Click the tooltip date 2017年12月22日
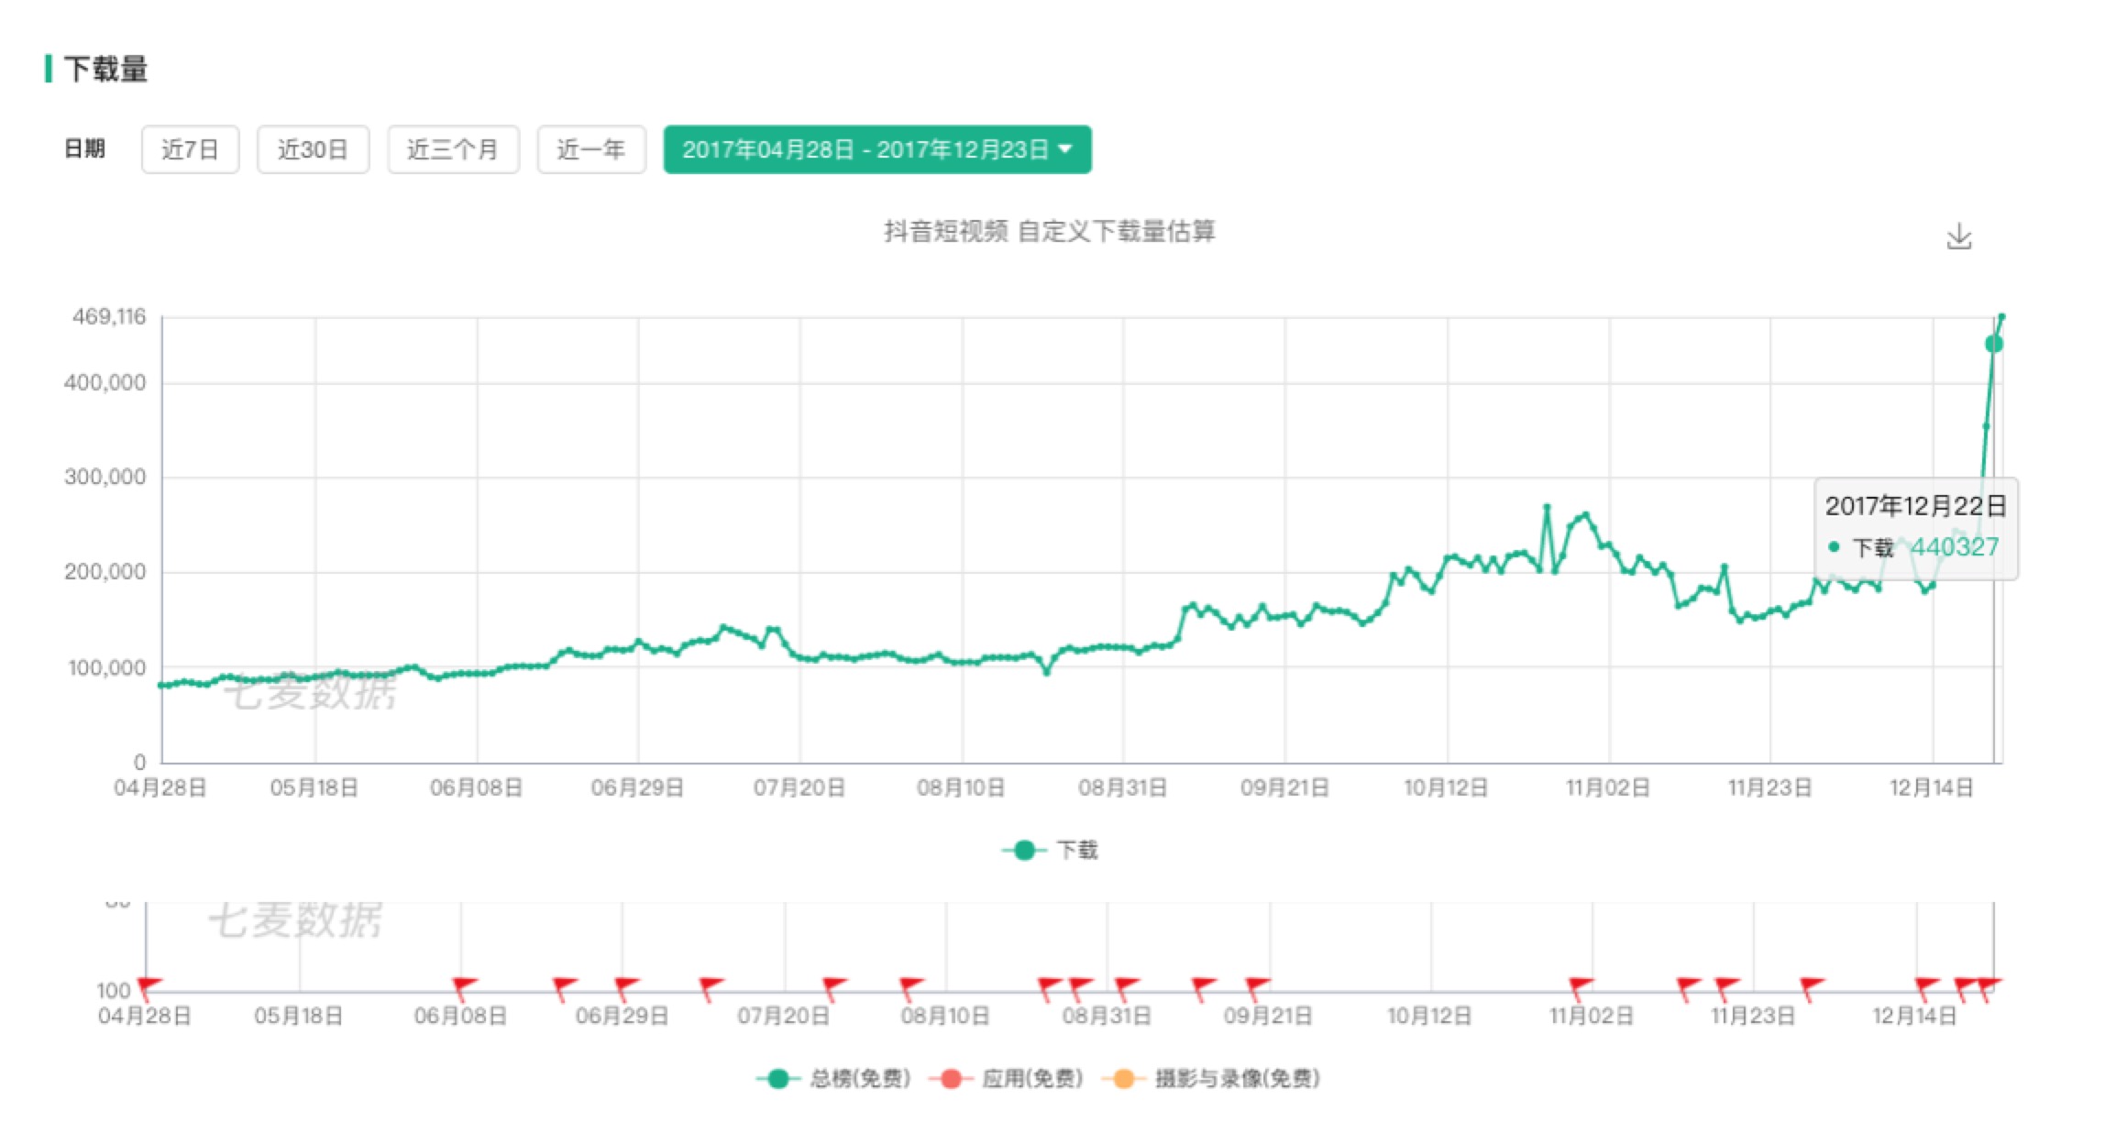This screenshot has height=1122, width=2105. point(1915,506)
